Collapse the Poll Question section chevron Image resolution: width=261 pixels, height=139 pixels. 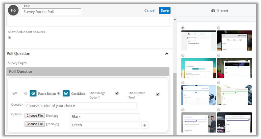(167, 54)
